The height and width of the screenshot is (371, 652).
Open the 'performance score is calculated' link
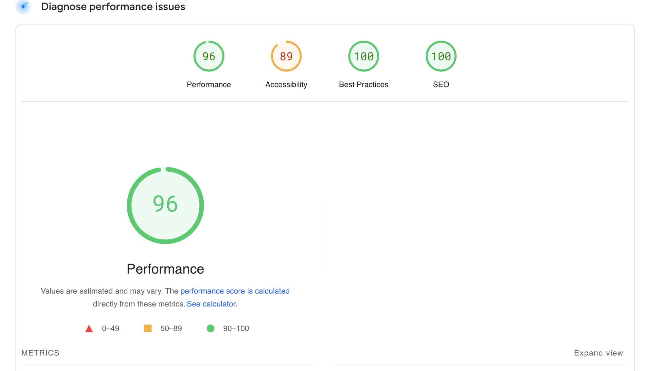(235, 291)
